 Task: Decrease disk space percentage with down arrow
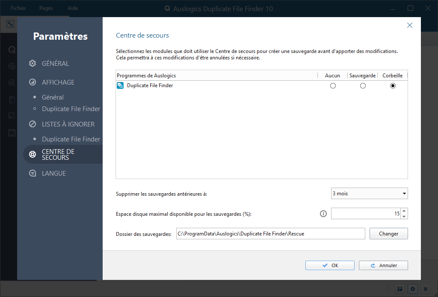pyautogui.click(x=404, y=216)
